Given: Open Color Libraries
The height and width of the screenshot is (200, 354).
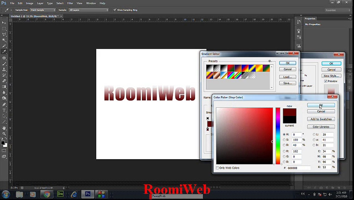Looking at the screenshot, I should pyautogui.click(x=321, y=127).
